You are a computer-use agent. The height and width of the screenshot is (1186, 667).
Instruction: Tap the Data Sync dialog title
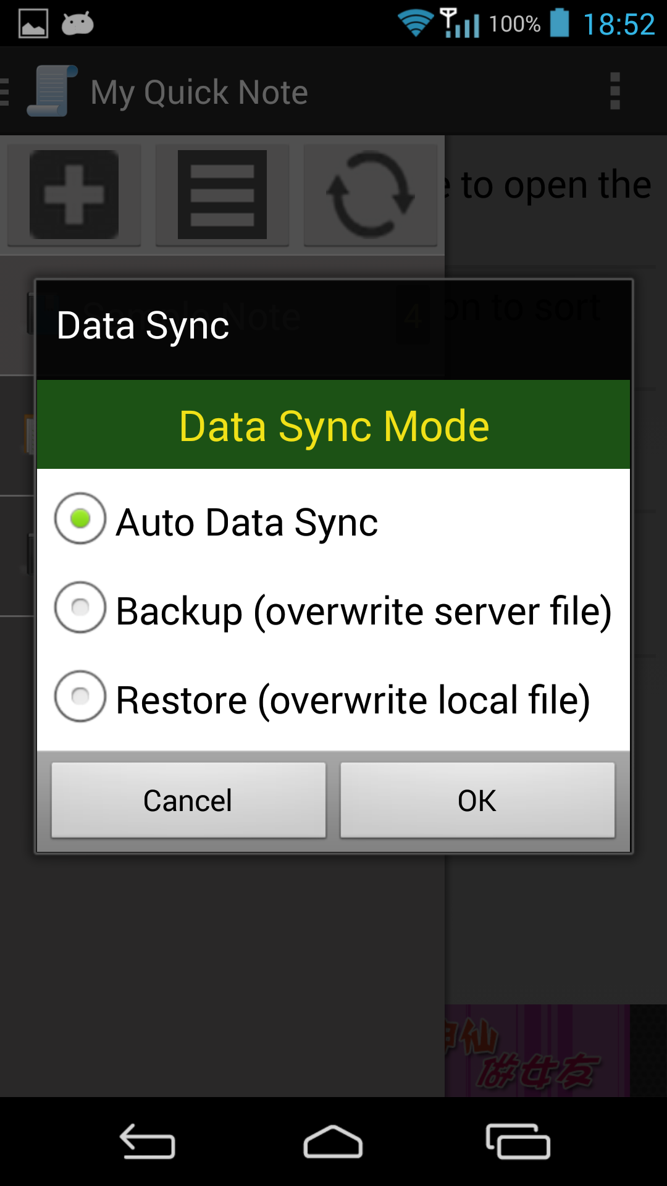click(143, 326)
